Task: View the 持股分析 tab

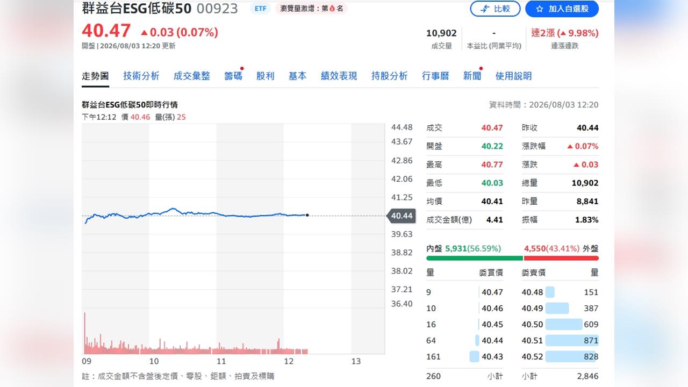Action: pyautogui.click(x=390, y=76)
